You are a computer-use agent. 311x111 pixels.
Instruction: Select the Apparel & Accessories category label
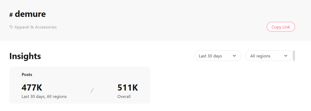click(35, 27)
